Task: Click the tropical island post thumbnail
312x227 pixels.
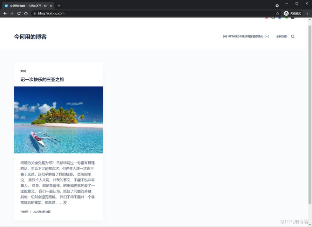Action: pos(59,120)
